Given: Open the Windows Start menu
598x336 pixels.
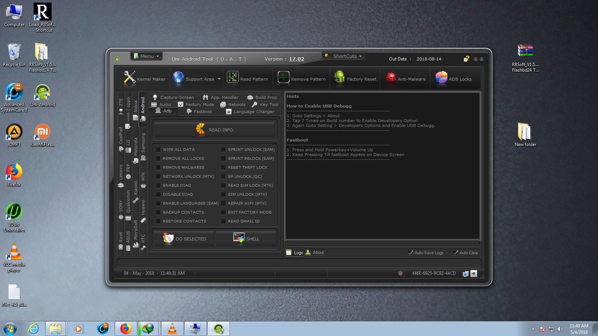Looking at the screenshot, I should pos(10,329).
